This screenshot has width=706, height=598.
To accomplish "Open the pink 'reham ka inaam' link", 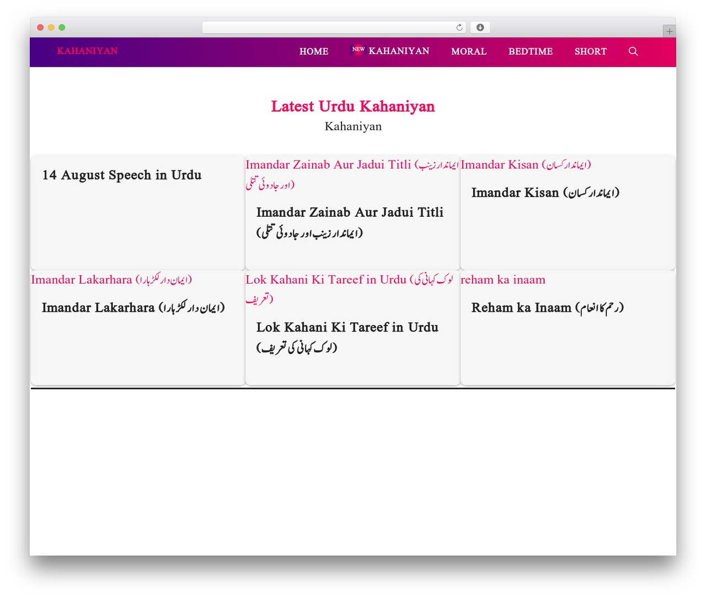I will [503, 280].
